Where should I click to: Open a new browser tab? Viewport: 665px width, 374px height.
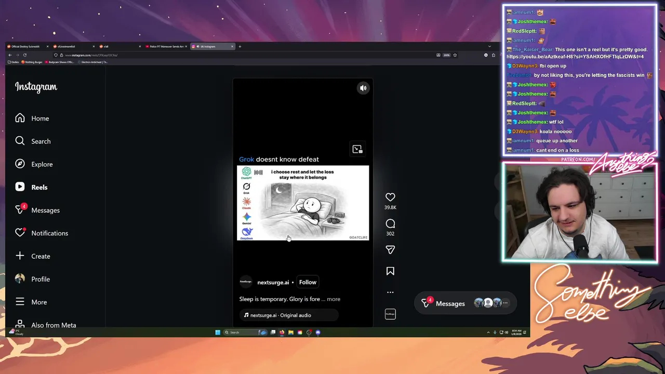coord(240,47)
